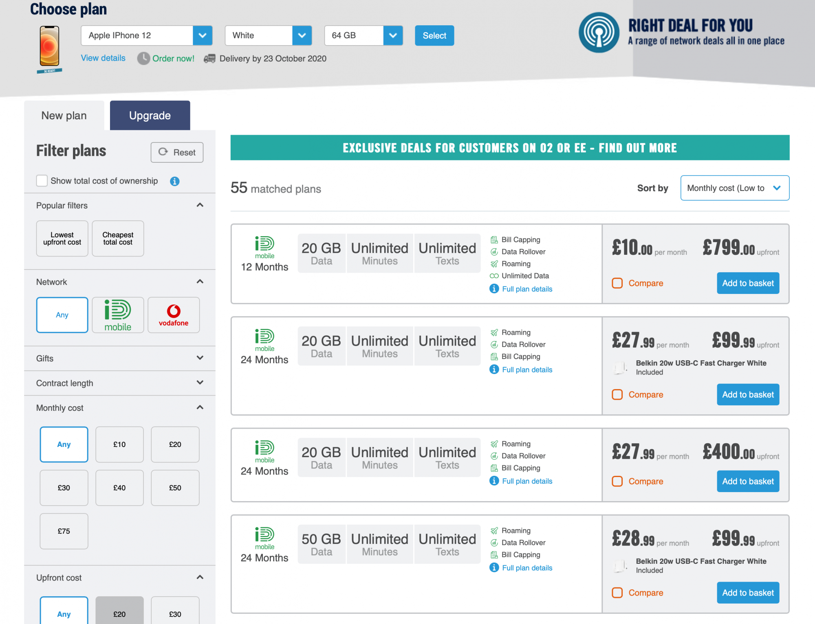815x624 pixels.
Task: Apply the Lowest upfront cost filter
Action: (x=62, y=239)
